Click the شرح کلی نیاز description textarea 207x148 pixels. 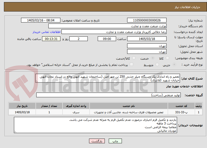coord(108,78)
